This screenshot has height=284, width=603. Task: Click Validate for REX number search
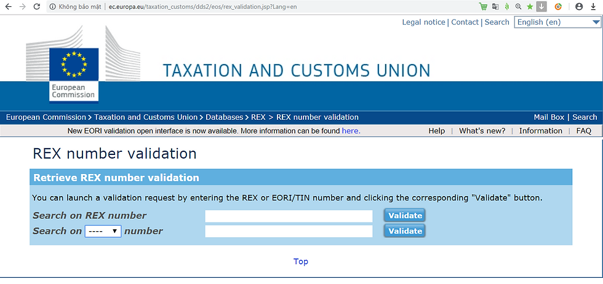[405, 216]
